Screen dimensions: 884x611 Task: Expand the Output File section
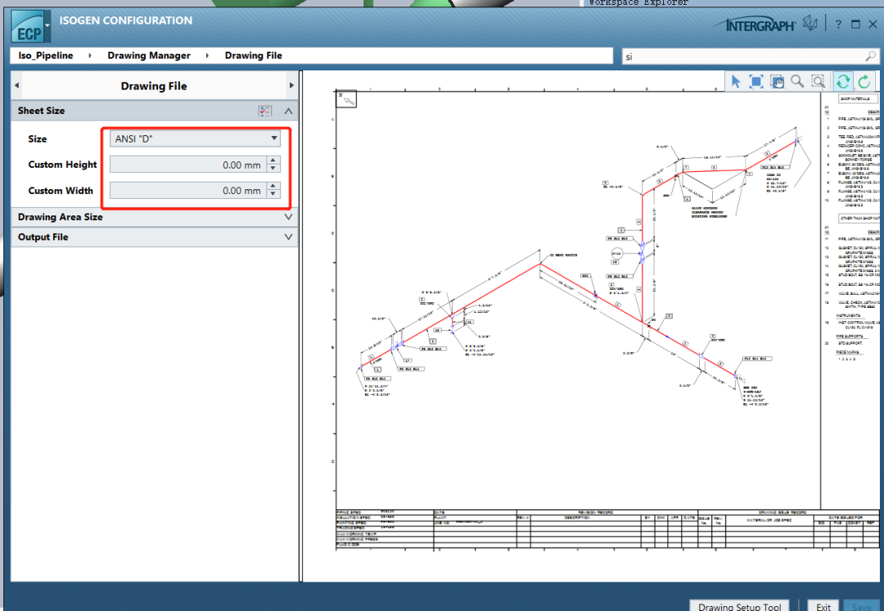pos(288,237)
